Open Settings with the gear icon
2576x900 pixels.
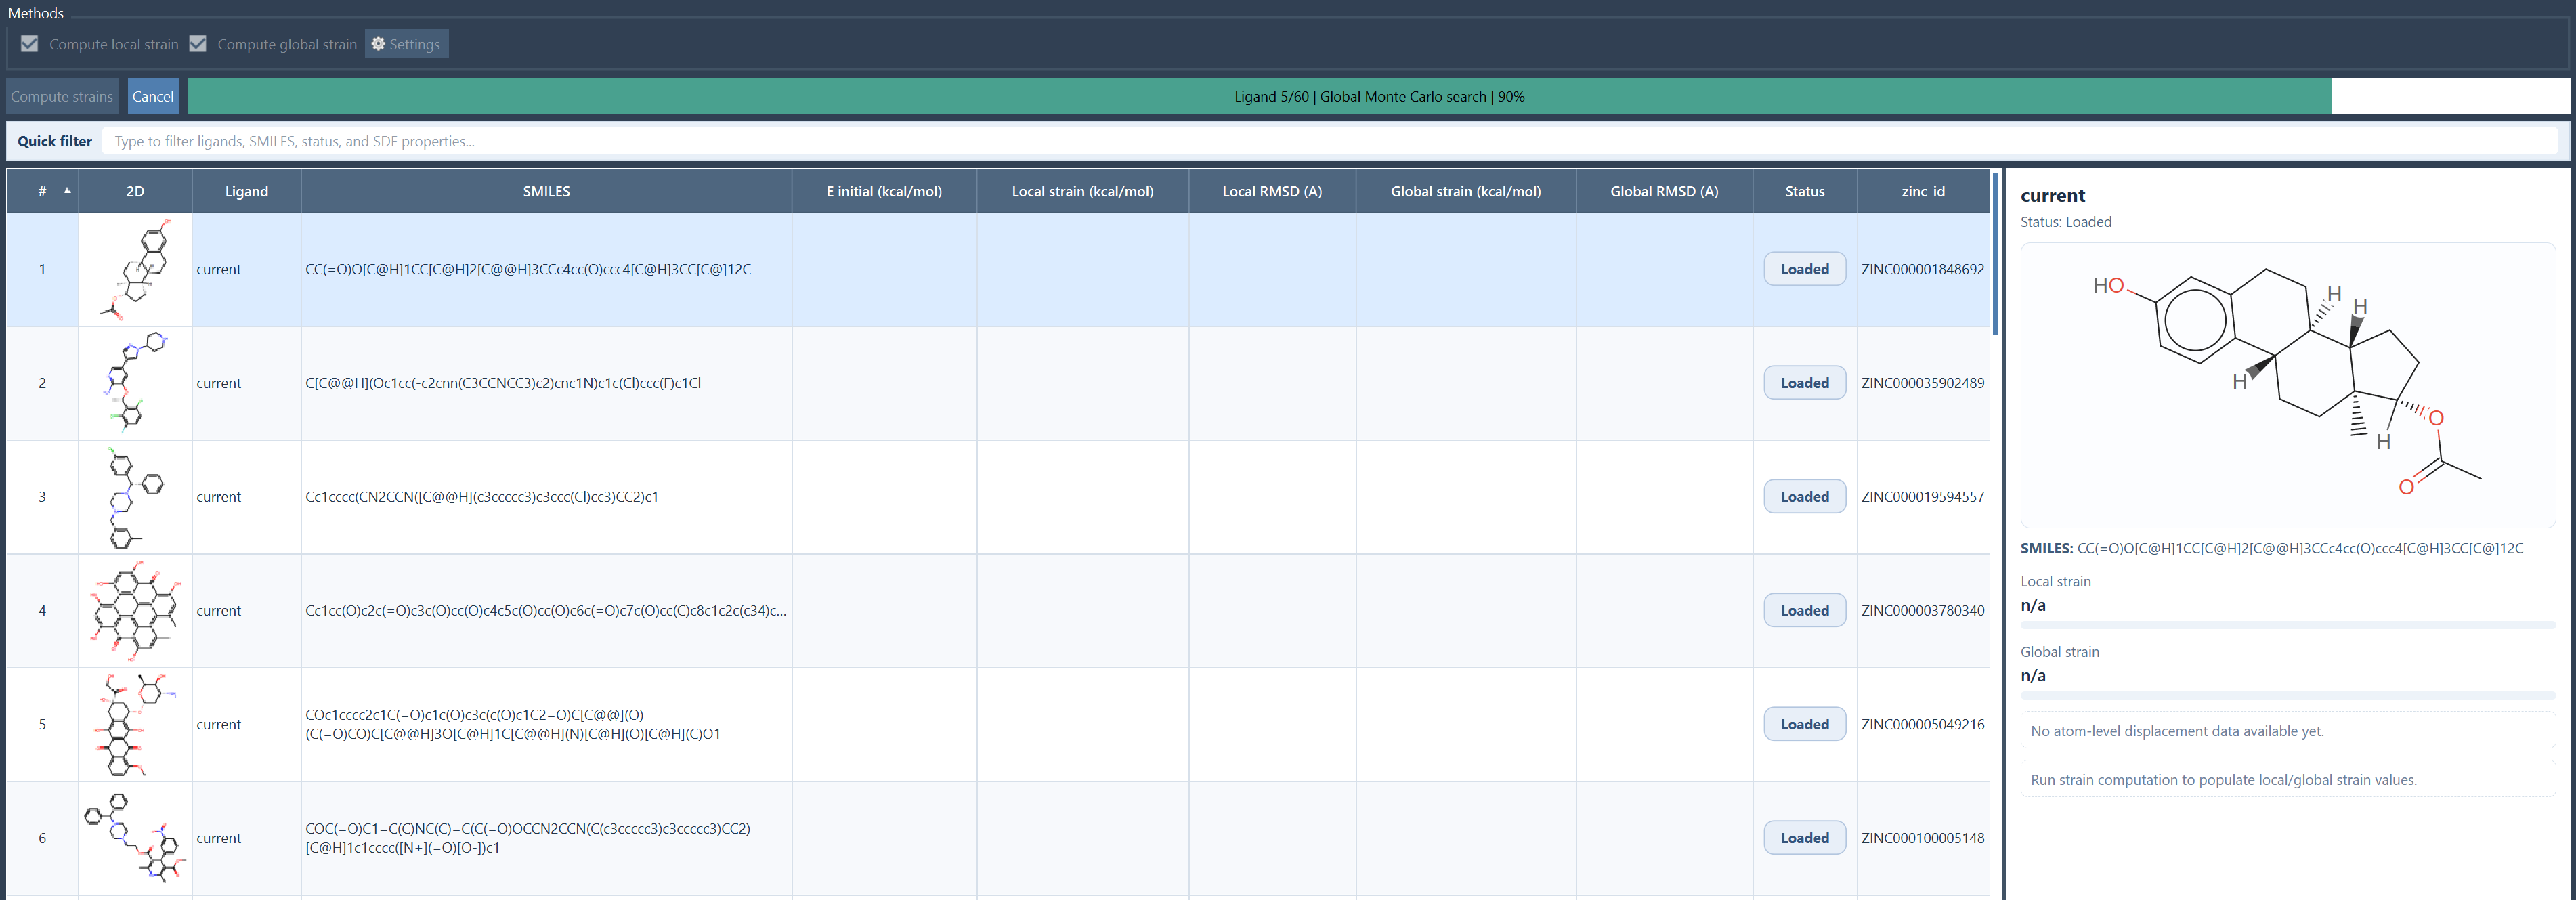tap(406, 44)
